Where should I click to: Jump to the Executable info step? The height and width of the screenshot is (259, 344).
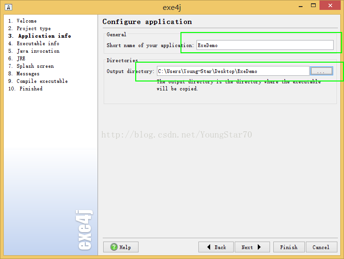coord(33,43)
